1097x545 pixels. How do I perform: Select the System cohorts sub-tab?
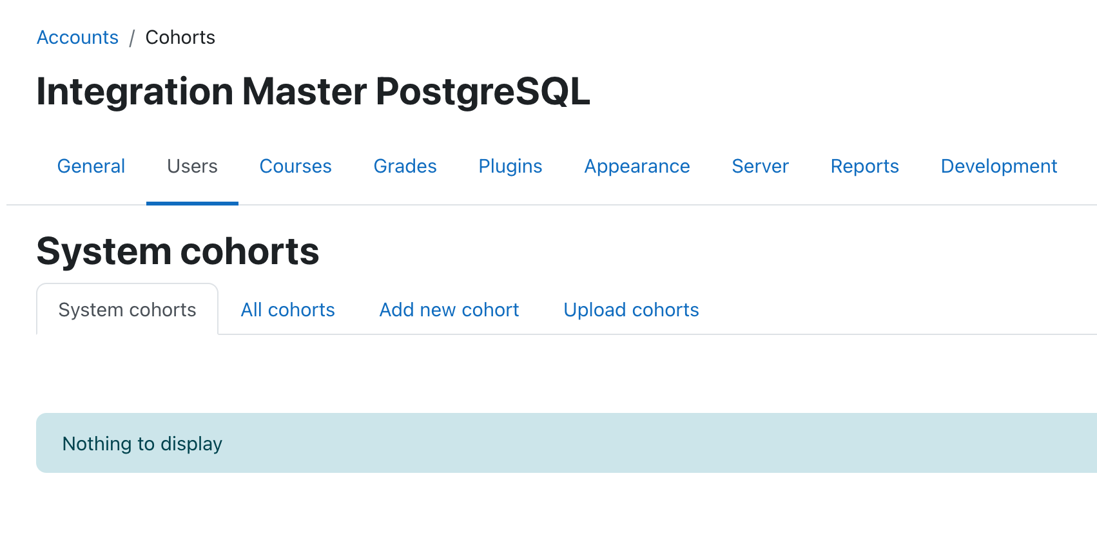click(x=127, y=310)
